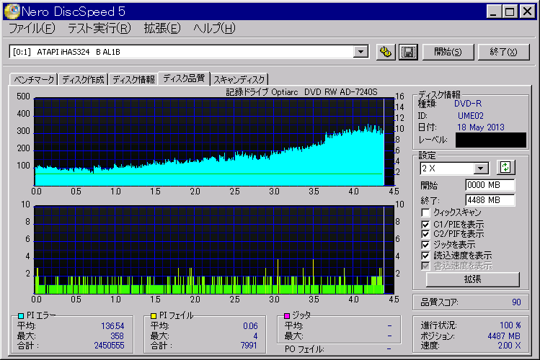This screenshot has height=360, width=540.
Task: Click the black レーベル field
Action: [x=491, y=140]
